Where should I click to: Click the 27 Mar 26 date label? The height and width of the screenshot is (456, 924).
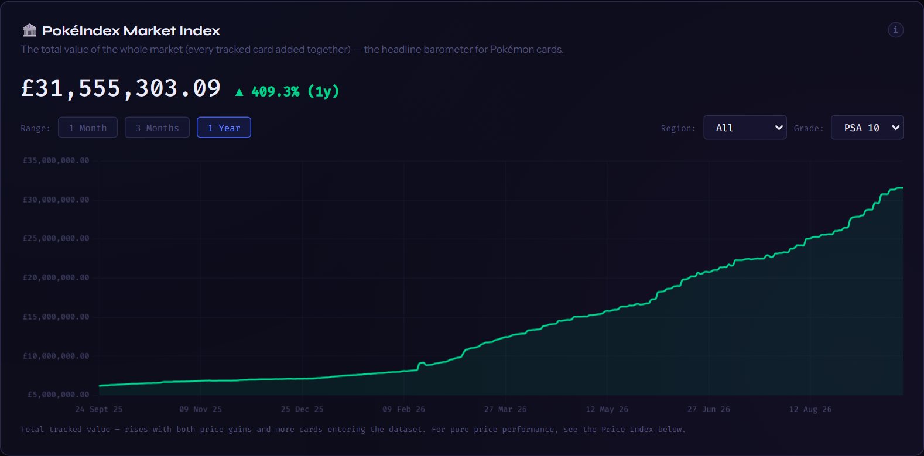click(x=505, y=409)
